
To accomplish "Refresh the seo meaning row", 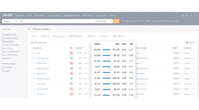I will click(194, 89).
